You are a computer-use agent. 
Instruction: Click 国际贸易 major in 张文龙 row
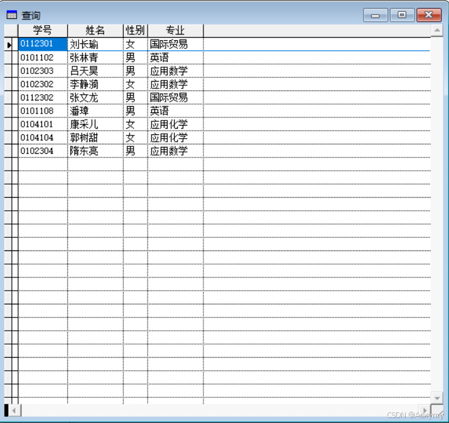[176, 98]
